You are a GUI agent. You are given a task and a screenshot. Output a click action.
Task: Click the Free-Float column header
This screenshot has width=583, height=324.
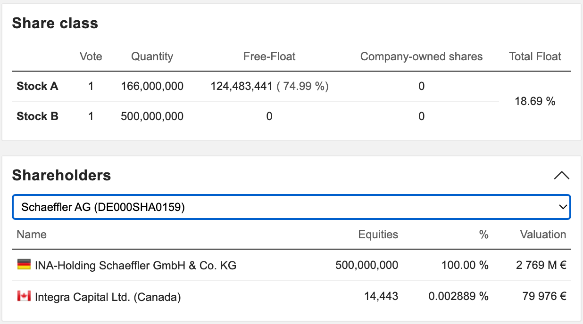[x=269, y=57]
